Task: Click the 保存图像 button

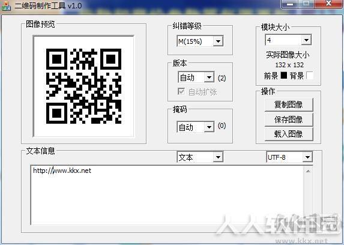Action: (289, 119)
